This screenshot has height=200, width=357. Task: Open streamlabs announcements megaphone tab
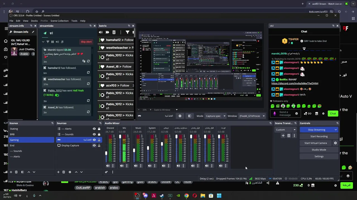(x=51, y=33)
